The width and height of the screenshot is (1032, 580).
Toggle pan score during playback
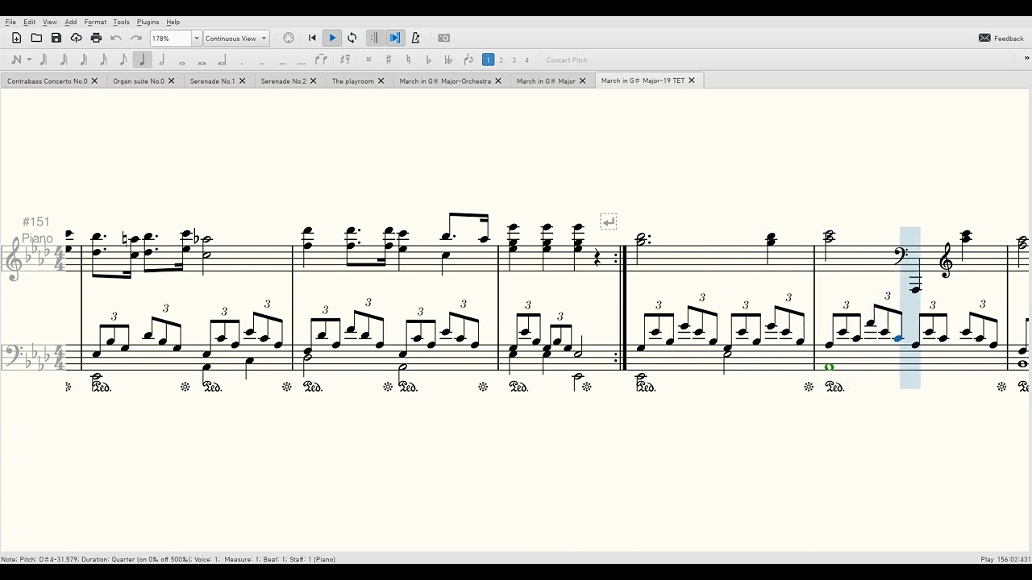tap(394, 38)
